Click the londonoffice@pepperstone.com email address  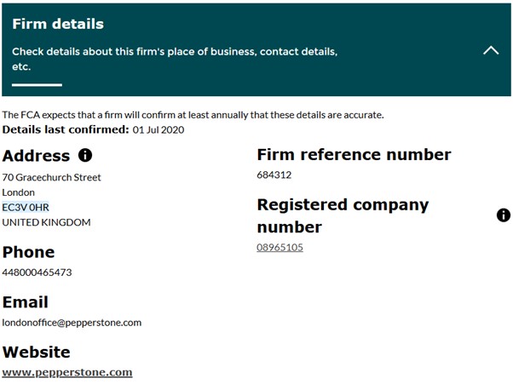(x=72, y=323)
